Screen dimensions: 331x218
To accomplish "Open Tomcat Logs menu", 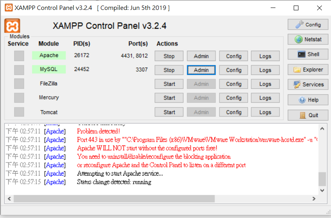I will [x=266, y=112].
